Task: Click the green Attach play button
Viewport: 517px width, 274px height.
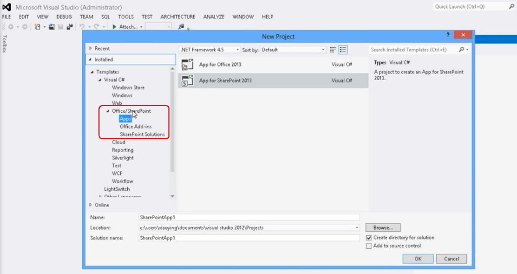Action: click(x=115, y=27)
